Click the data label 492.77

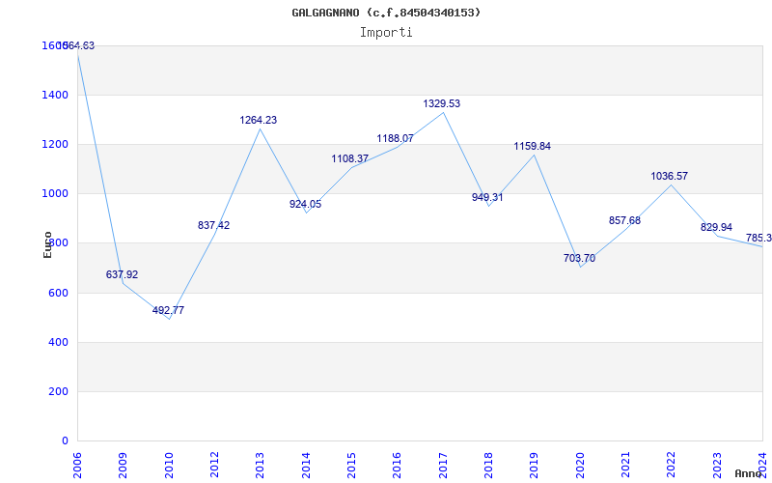168,310
